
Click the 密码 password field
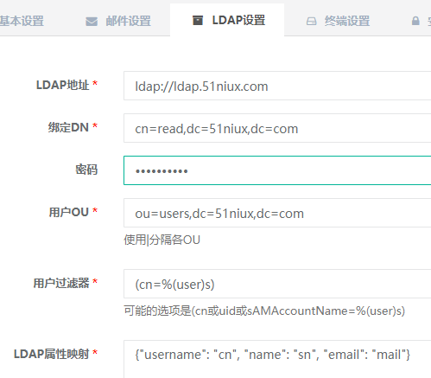click(x=277, y=170)
